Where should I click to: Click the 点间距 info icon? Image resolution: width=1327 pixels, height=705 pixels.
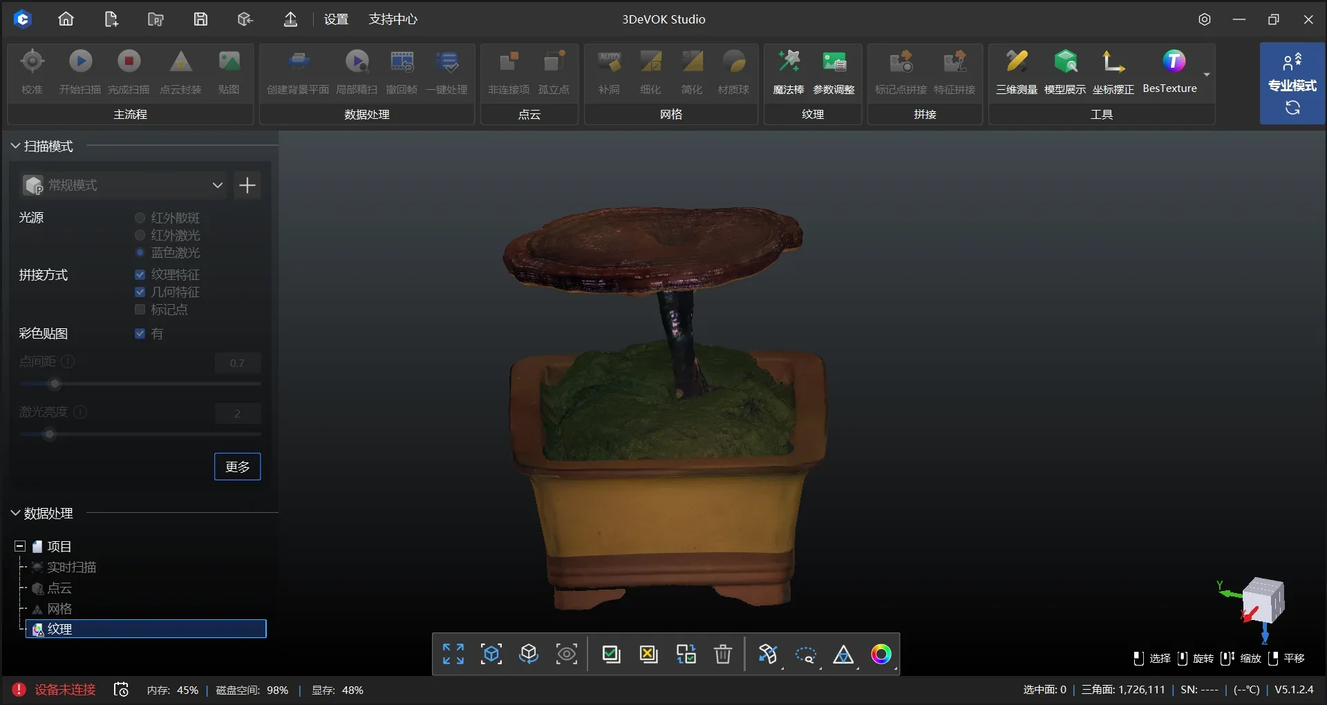68,361
